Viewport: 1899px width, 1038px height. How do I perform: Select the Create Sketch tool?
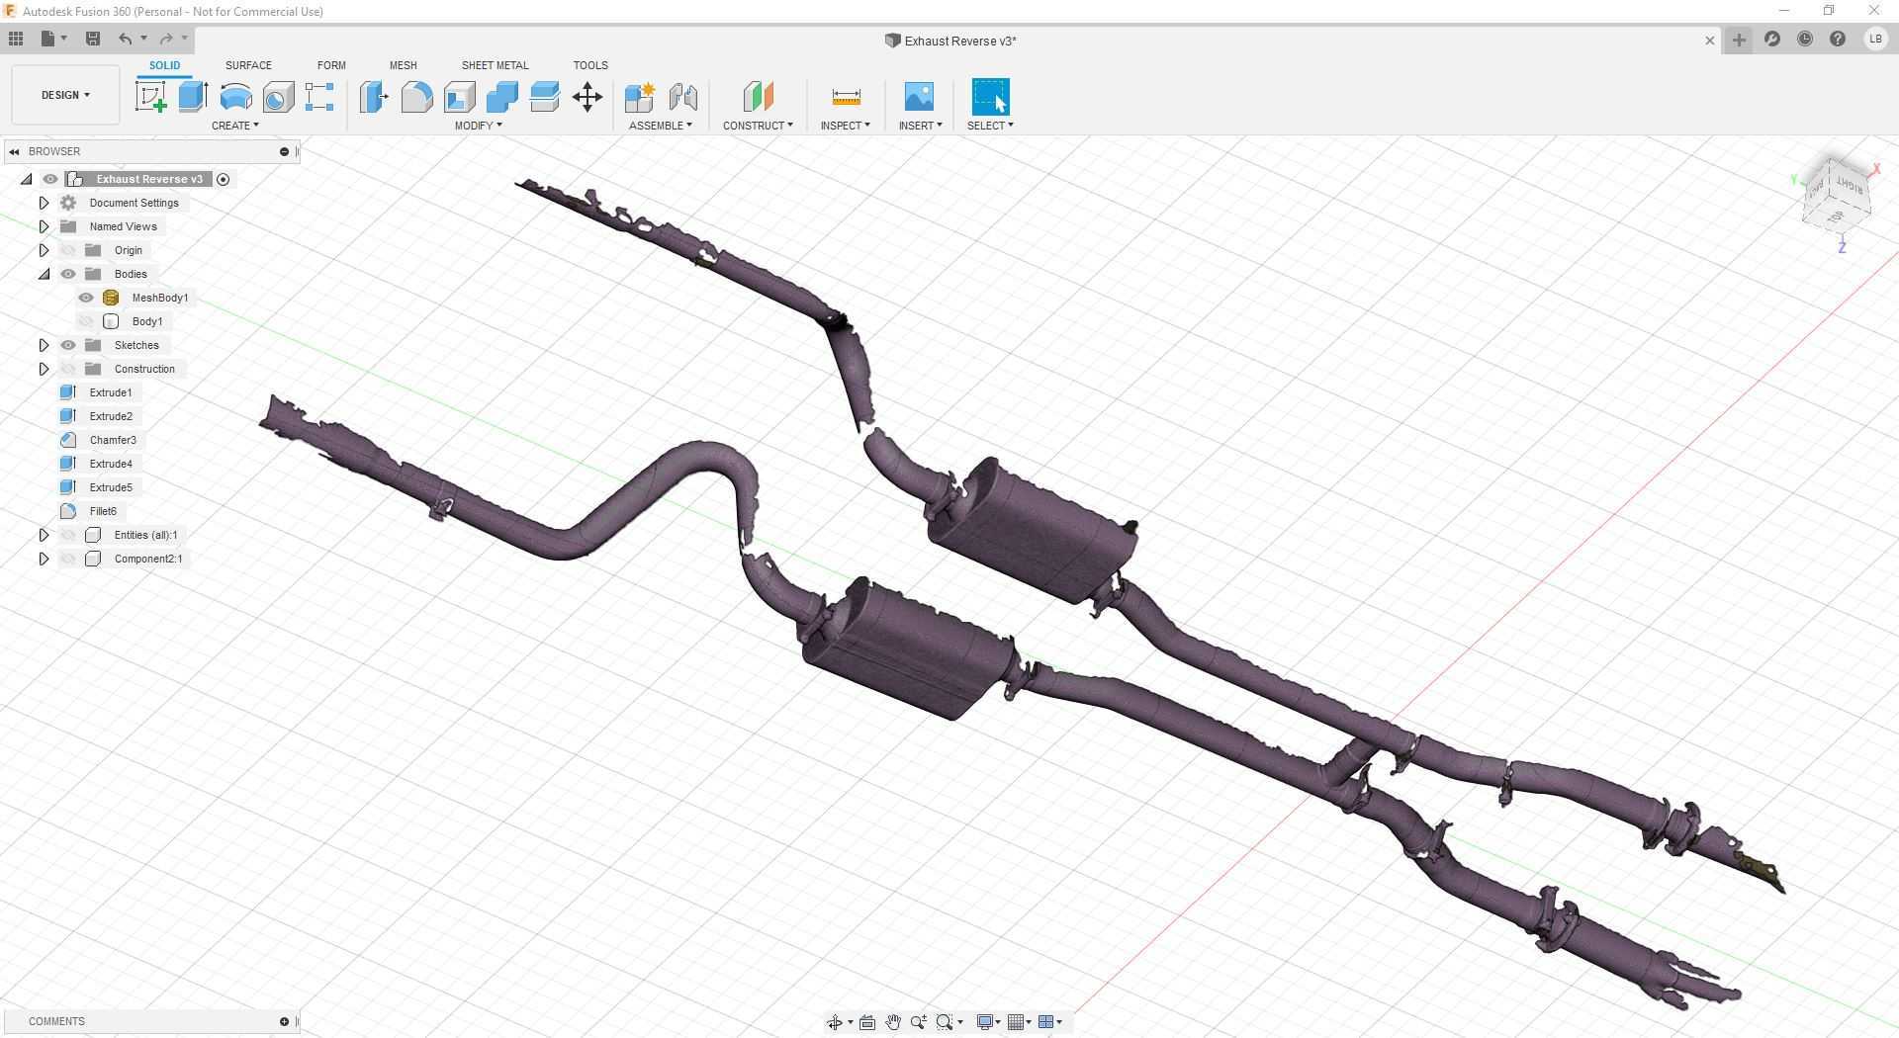click(x=150, y=97)
